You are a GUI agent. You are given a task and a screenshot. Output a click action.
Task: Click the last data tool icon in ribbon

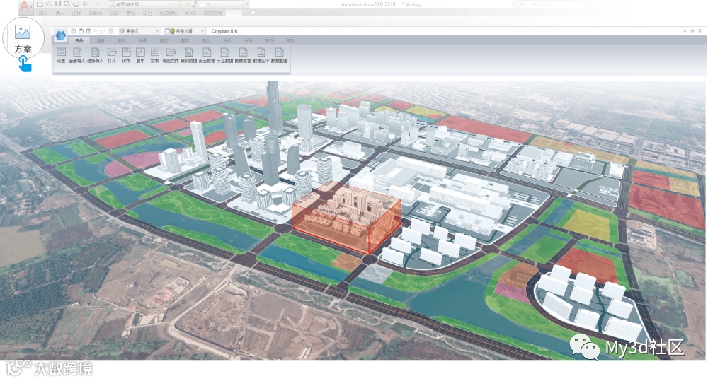click(279, 52)
